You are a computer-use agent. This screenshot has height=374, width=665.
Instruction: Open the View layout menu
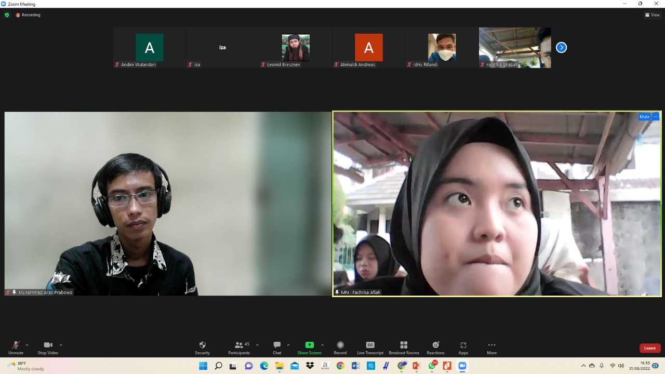(x=652, y=15)
